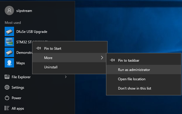Choose Uninstall from the context menu
Viewport: 182px width, 114px height.
coord(70,67)
